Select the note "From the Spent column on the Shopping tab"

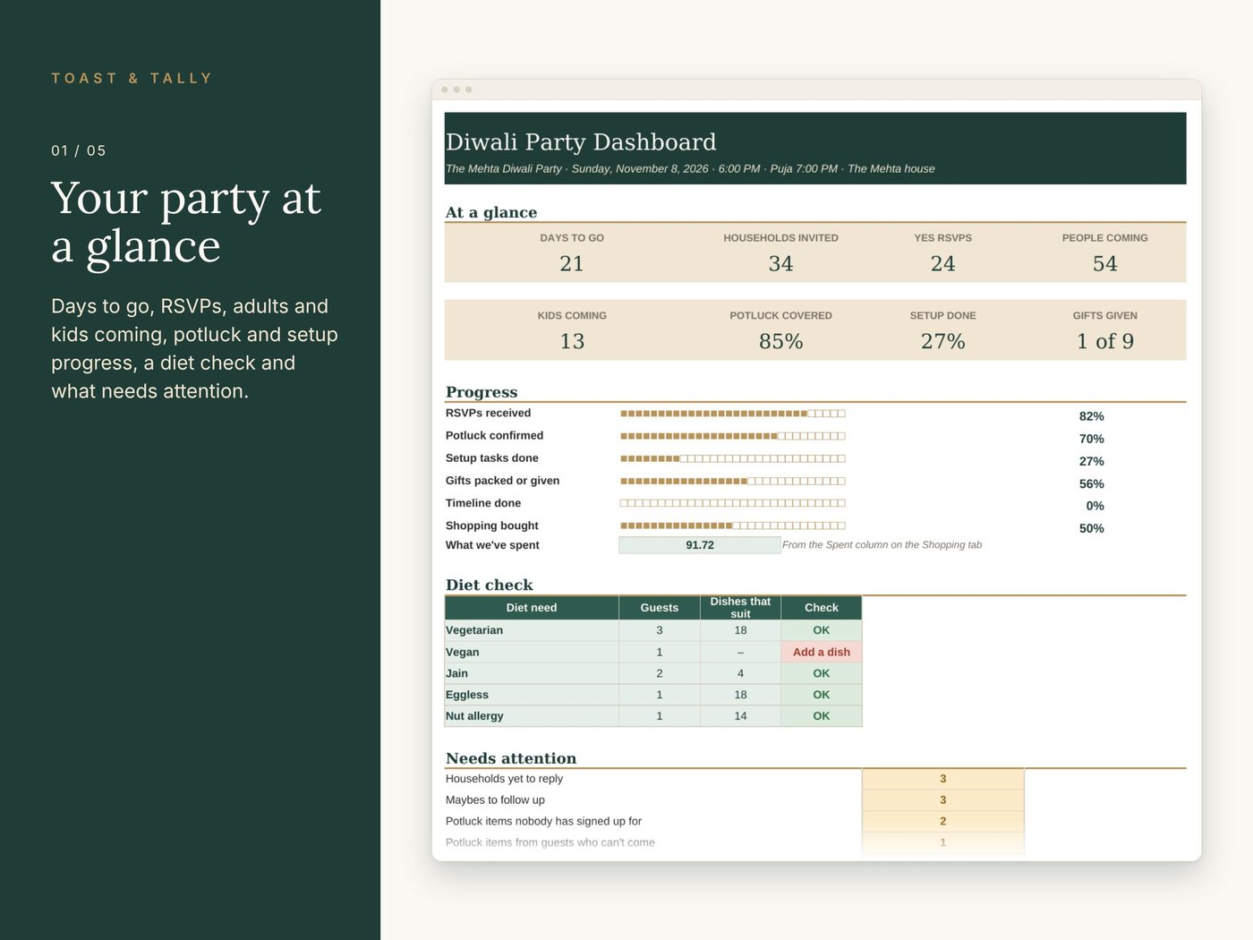882,544
